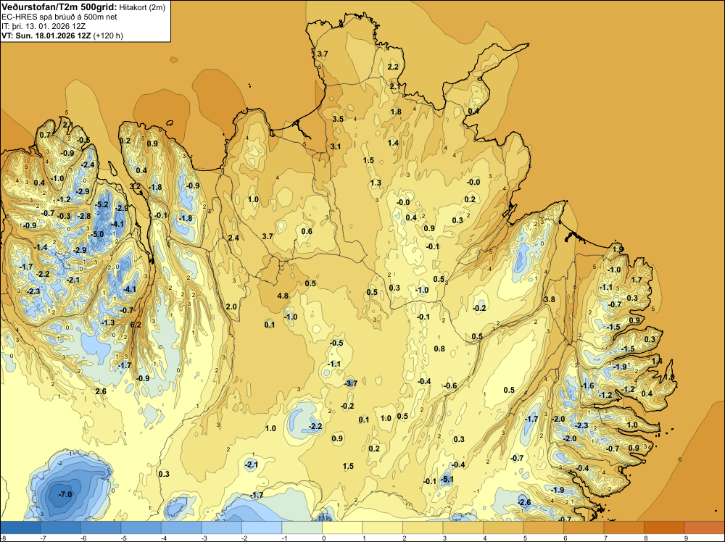Click the "-2.8" temperature value
The height and width of the screenshot is (542, 725).
coord(83,216)
